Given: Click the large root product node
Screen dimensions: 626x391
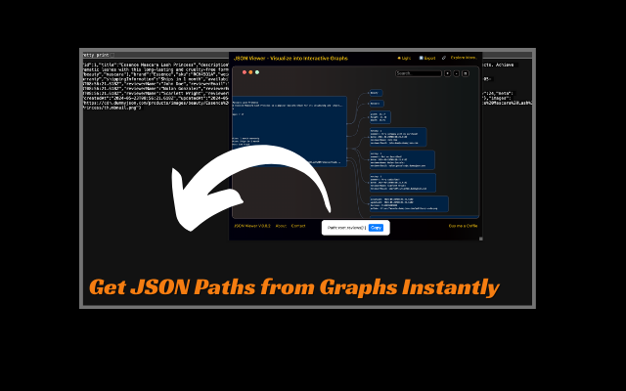Looking at the screenshot, I should (x=290, y=131).
